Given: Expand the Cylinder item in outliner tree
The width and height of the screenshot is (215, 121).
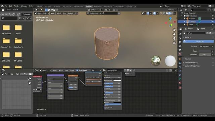Looking at the screenshot, I should (x=185, y=22).
